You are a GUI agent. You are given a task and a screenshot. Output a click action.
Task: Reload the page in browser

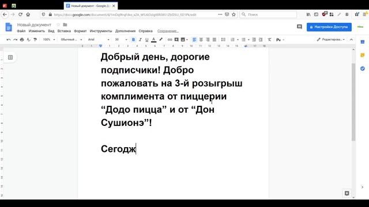point(20,14)
